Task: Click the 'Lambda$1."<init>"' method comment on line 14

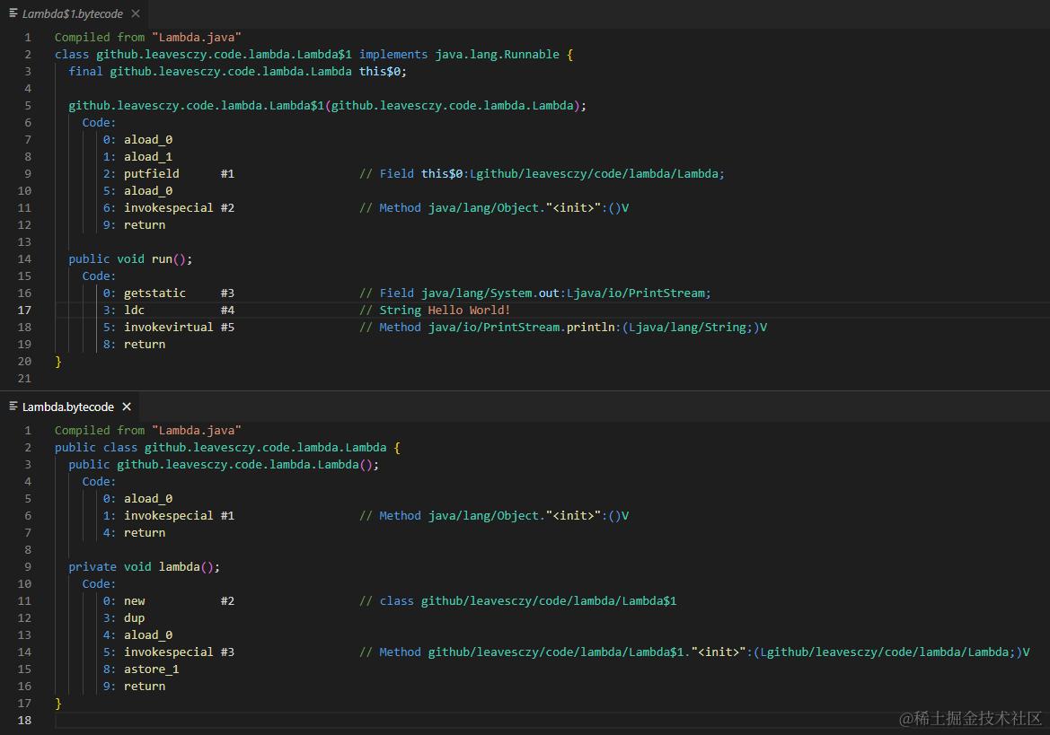Action: point(687,652)
